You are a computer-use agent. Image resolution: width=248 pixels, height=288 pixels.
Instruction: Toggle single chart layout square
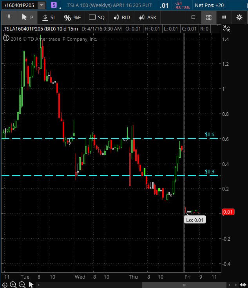coord(193,18)
